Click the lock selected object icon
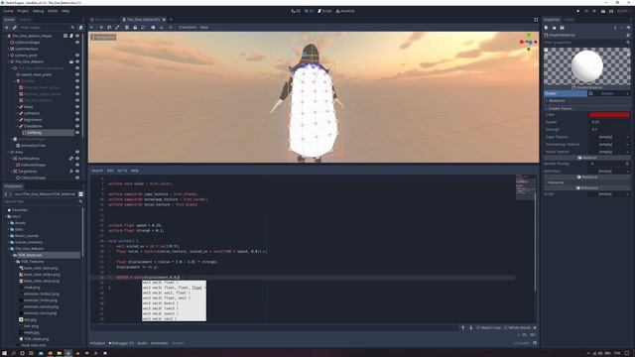The width and height of the screenshot is (635, 357). [135, 28]
